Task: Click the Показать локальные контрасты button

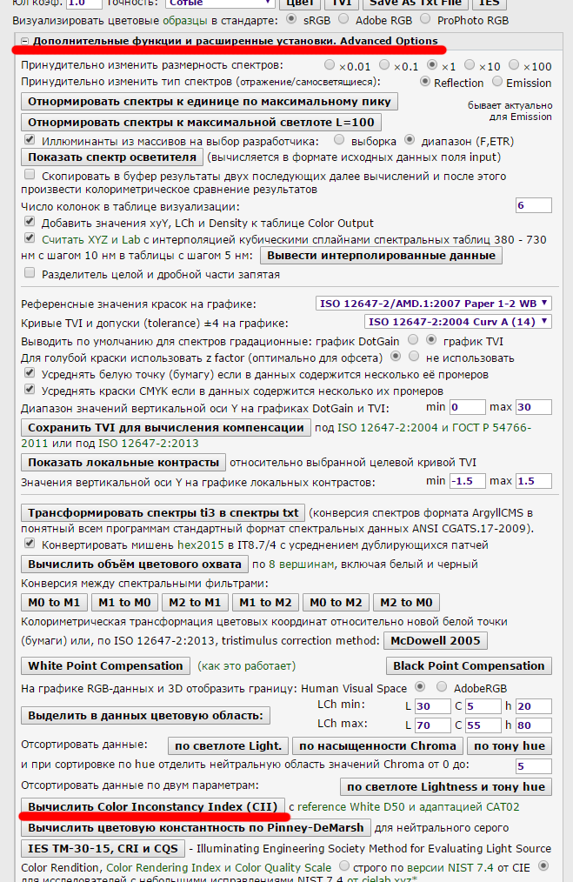Action: pos(123,463)
